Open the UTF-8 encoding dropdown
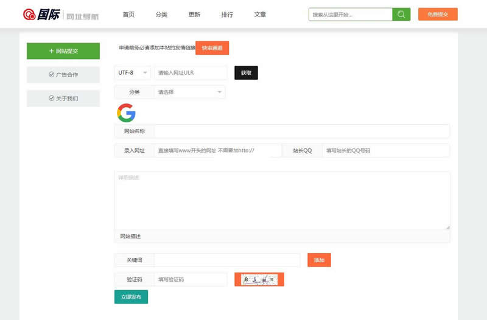The width and height of the screenshot is (487, 320). coord(133,73)
